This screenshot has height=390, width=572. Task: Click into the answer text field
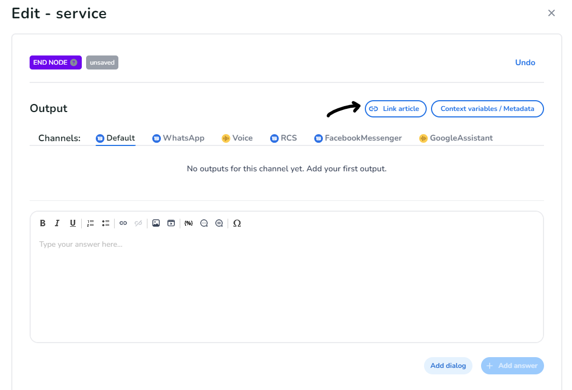point(286,285)
